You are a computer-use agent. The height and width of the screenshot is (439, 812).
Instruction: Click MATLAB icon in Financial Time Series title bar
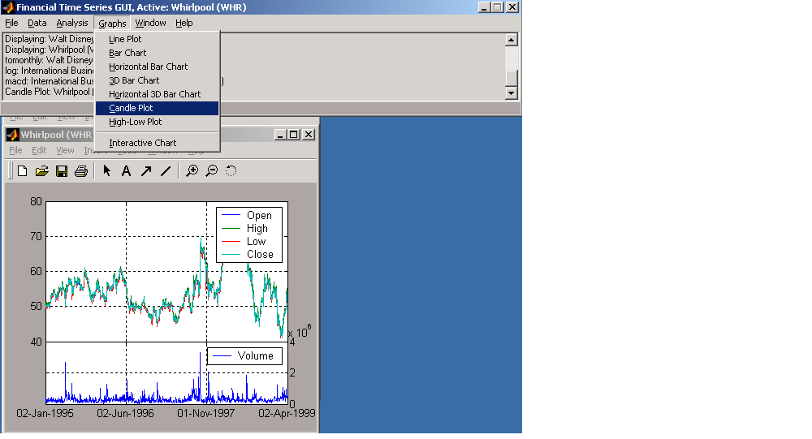click(x=8, y=7)
